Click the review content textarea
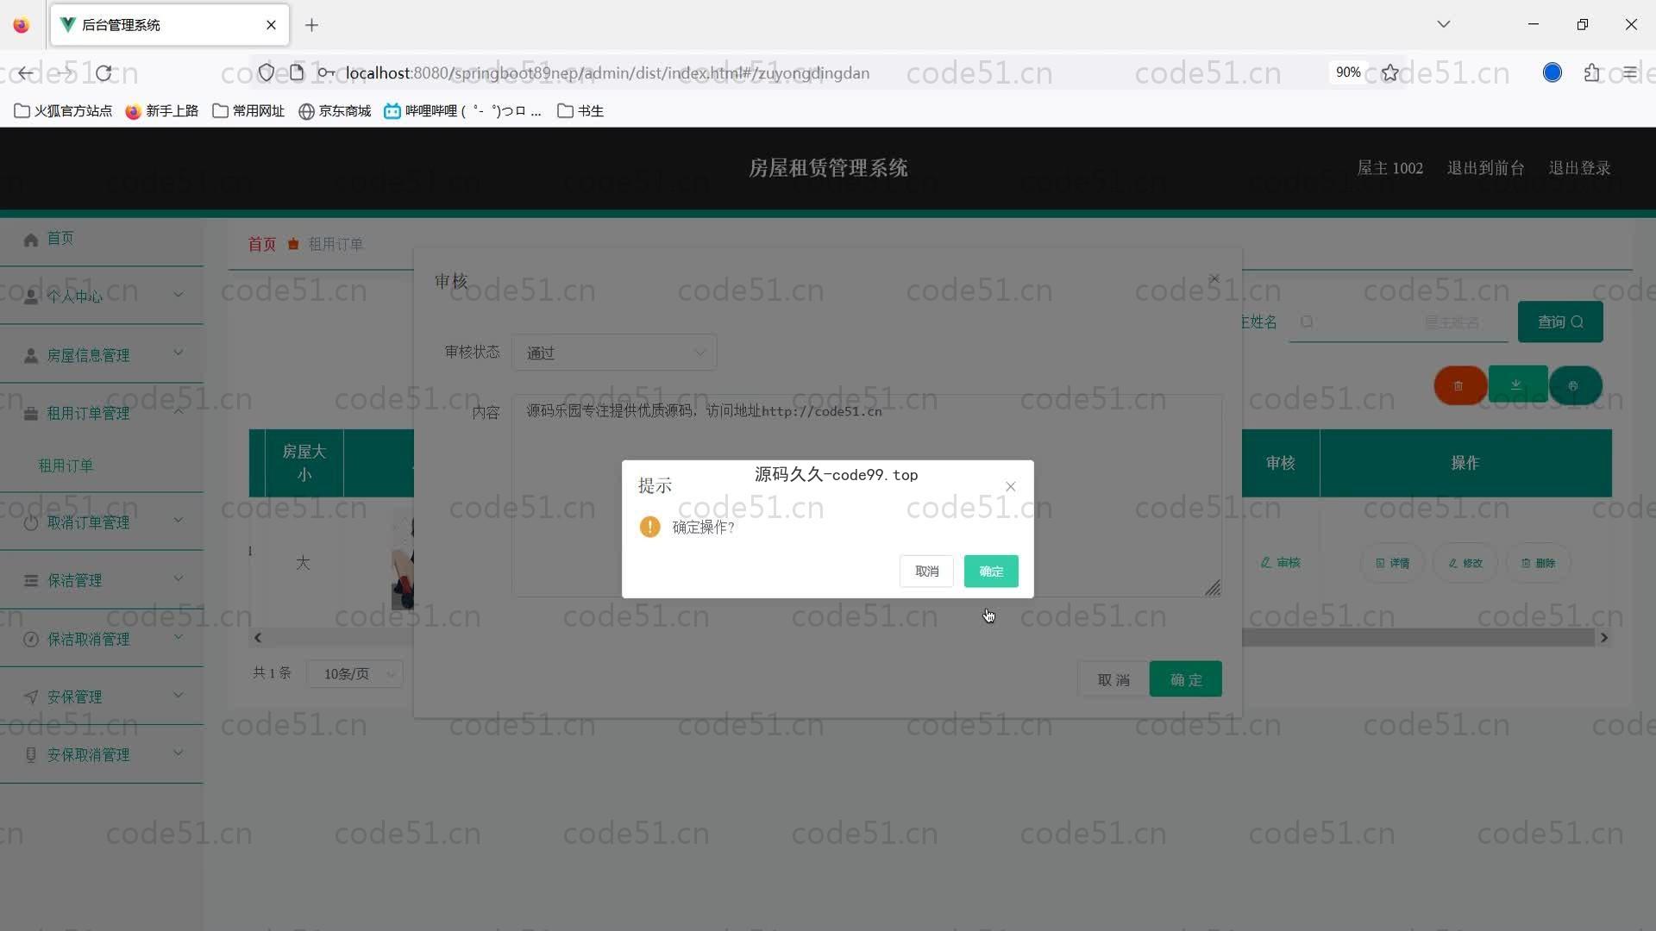The height and width of the screenshot is (931, 1656). tap(867, 496)
